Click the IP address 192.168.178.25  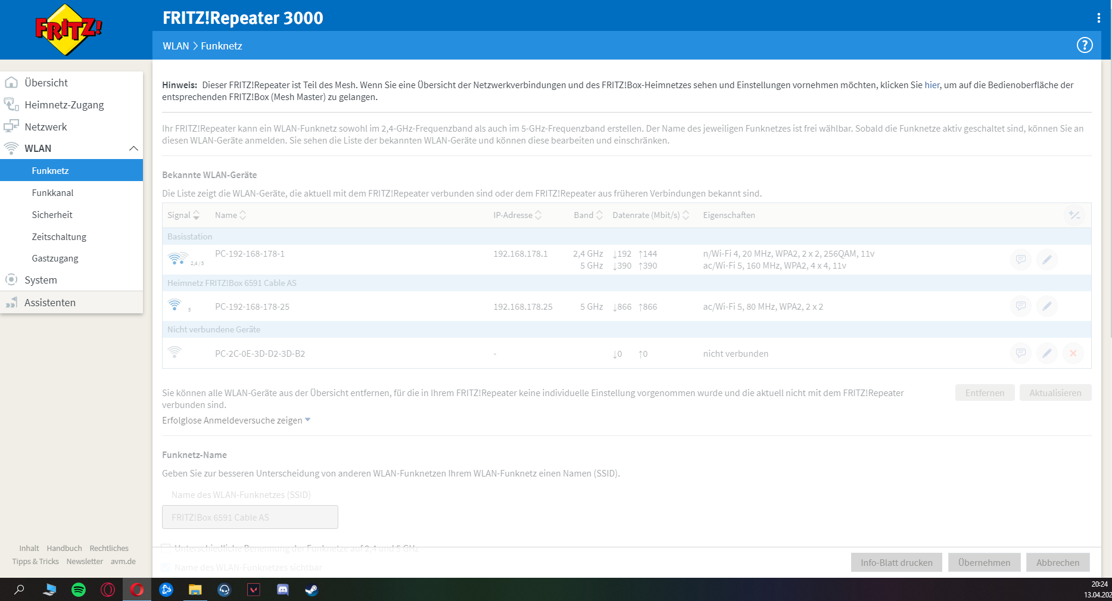(x=523, y=307)
